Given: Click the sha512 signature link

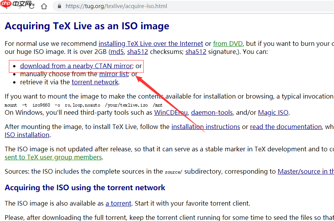Looking at the screenshot, I should point(196,52).
